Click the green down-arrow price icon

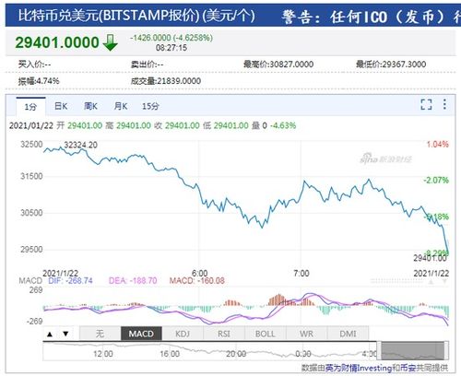tap(111, 42)
